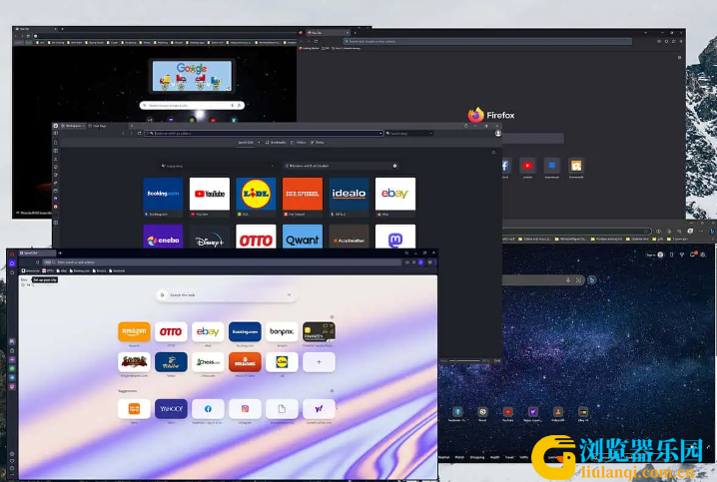This screenshot has width=717, height=482.
Task: Open the Instagram suggestion tile in Opera
Action: point(245,409)
